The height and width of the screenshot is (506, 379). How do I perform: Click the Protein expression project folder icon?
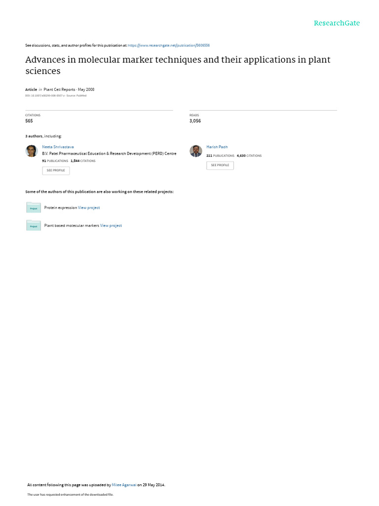pos(34,208)
